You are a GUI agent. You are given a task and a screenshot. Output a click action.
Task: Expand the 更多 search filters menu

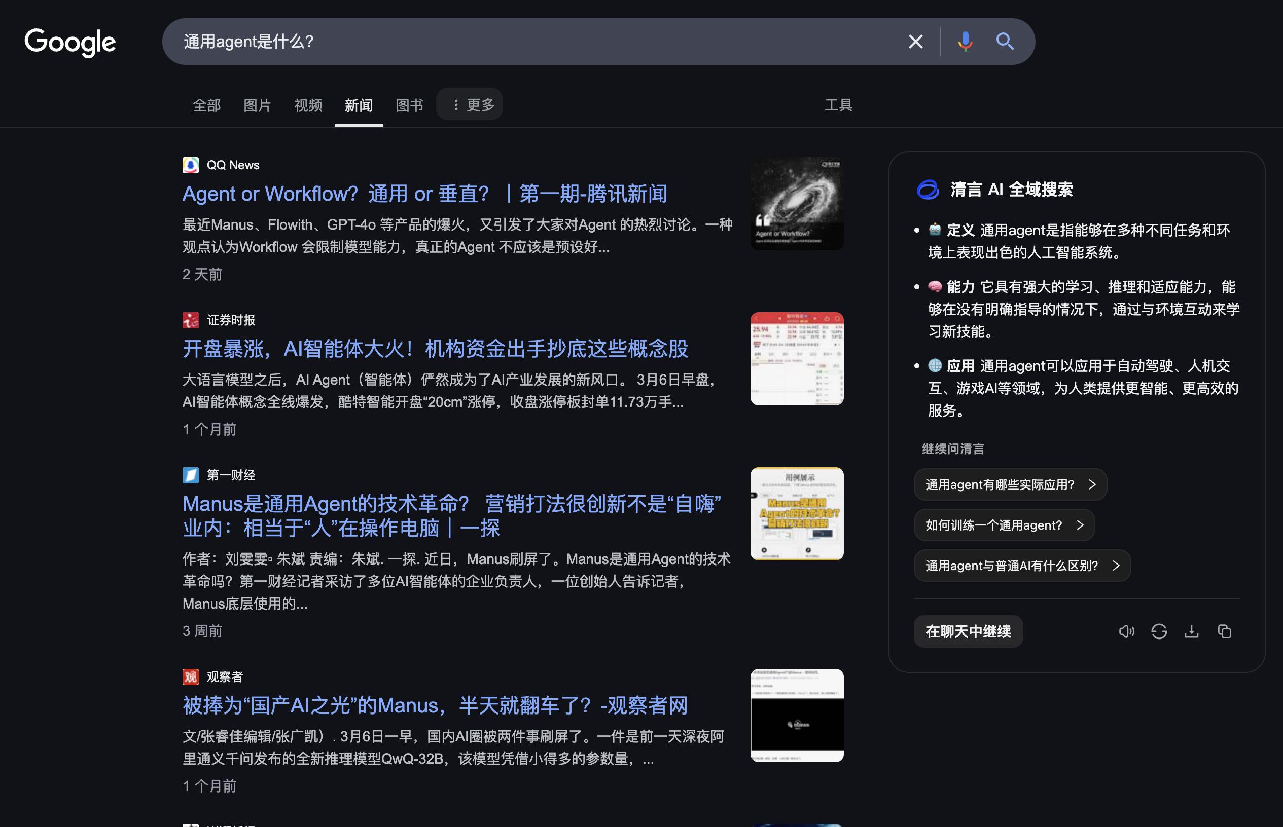coord(470,105)
